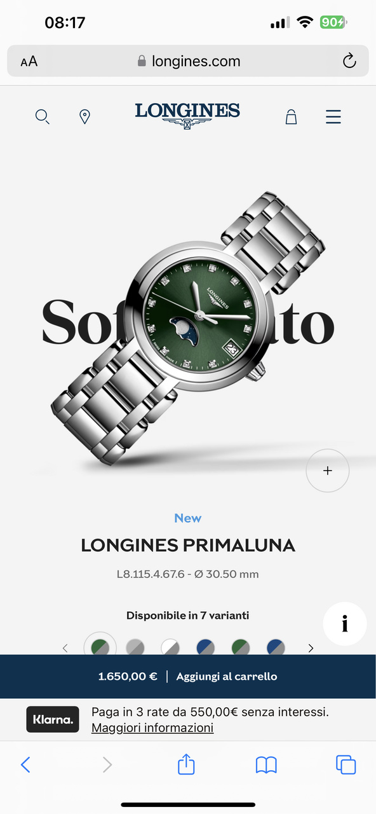Open Safari reader AA text options
Viewport: 376px width, 814px height.
[29, 62]
